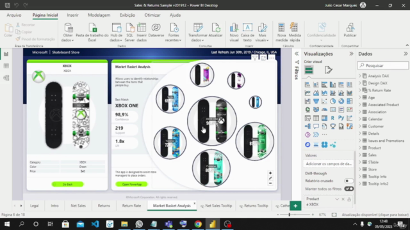Viewport: 410px width, 230px height.
Task: Open the Exibição ribbon tab
Action: (127, 15)
